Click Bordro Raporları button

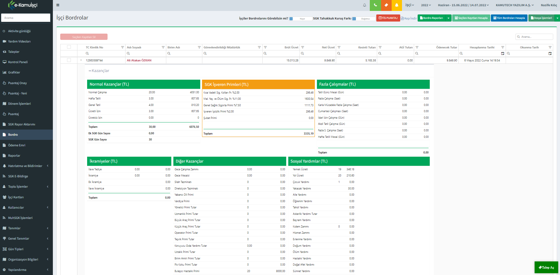click(432, 18)
